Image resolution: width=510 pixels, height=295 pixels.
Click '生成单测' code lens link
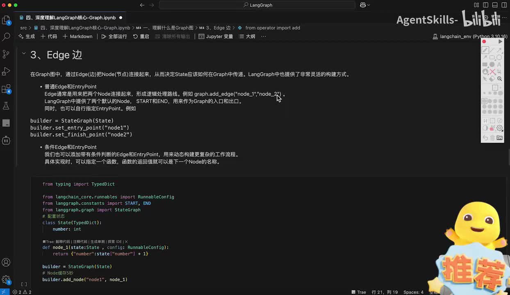click(x=98, y=242)
